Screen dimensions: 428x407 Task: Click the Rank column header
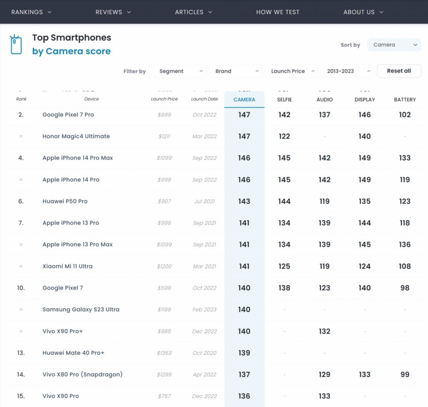[x=21, y=99]
